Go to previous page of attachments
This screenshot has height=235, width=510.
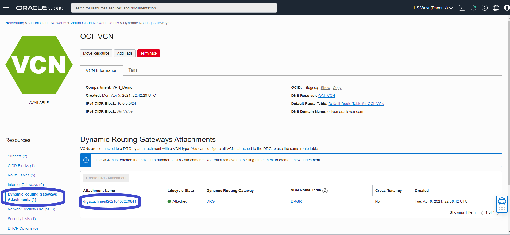click(482, 213)
